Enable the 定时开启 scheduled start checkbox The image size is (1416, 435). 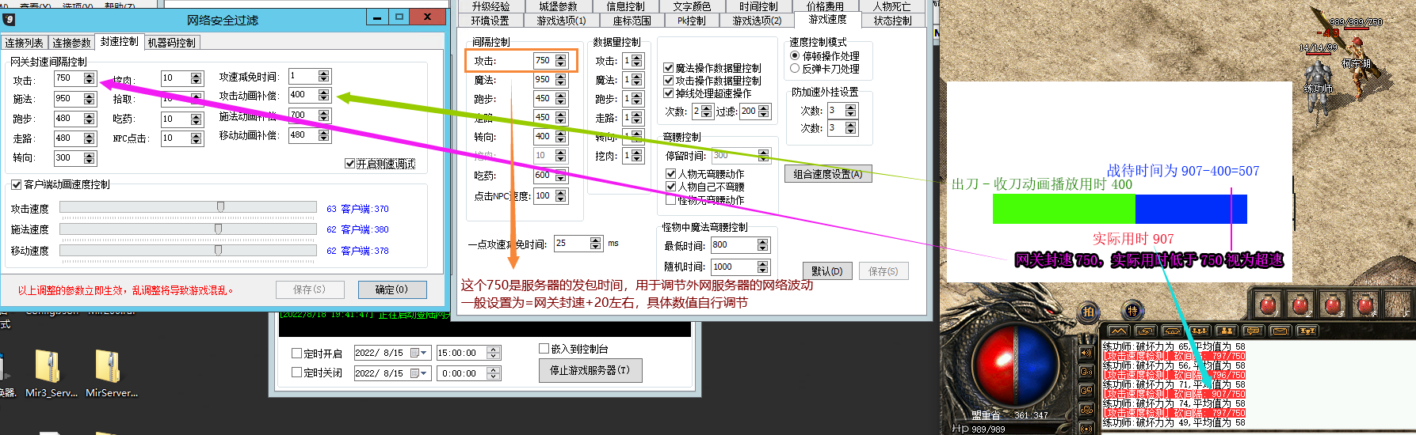[297, 354]
